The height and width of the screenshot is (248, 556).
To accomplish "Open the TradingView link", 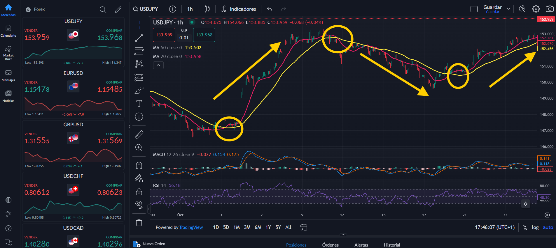I will 191,227.
